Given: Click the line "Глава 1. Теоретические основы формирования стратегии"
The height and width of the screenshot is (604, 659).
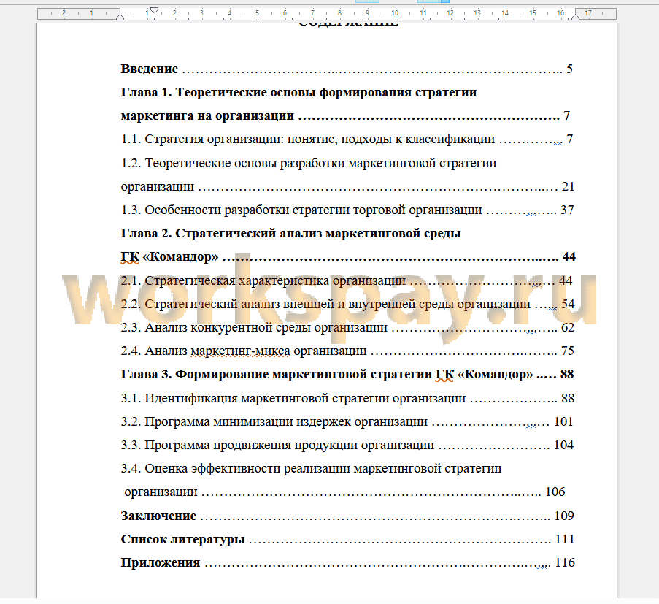Looking at the screenshot, I should pos(298,92).
